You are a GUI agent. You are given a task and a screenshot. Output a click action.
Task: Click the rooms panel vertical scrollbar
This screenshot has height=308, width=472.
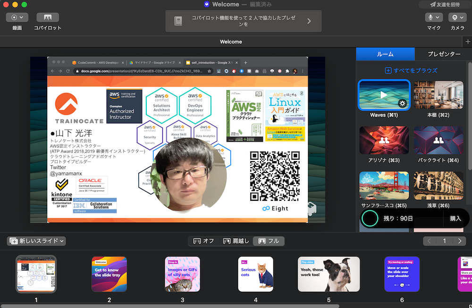click(x=470, y=116)
